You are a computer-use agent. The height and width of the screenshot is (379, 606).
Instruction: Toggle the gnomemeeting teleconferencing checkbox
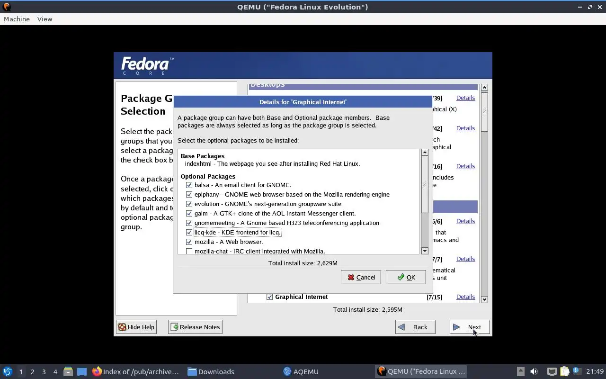(x=189, y=223)
